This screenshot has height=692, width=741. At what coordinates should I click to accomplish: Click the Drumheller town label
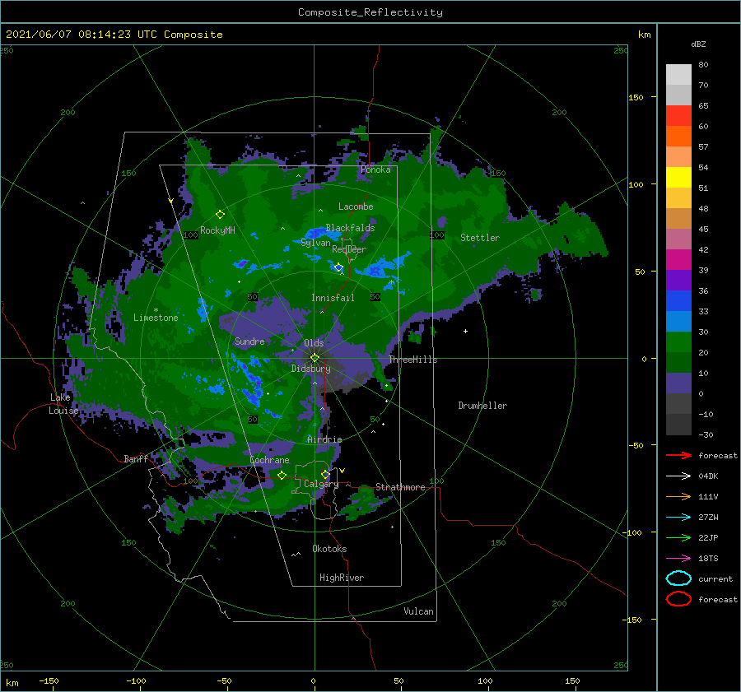482,406
